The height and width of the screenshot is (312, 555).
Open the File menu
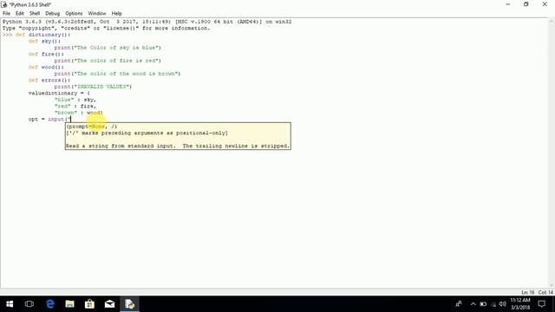click(x=6, y=14)
